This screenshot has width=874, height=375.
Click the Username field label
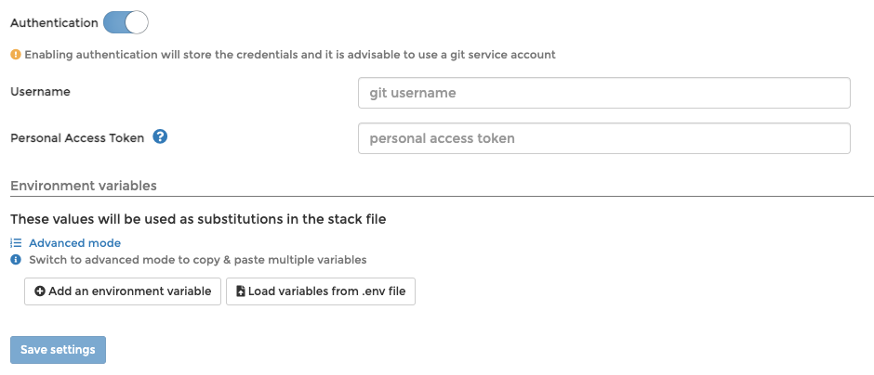[40, 91]
